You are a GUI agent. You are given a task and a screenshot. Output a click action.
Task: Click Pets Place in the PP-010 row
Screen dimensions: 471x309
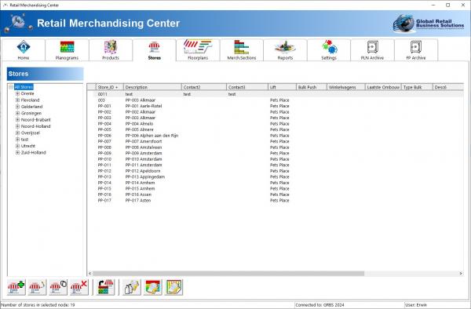tap(279, 159)
